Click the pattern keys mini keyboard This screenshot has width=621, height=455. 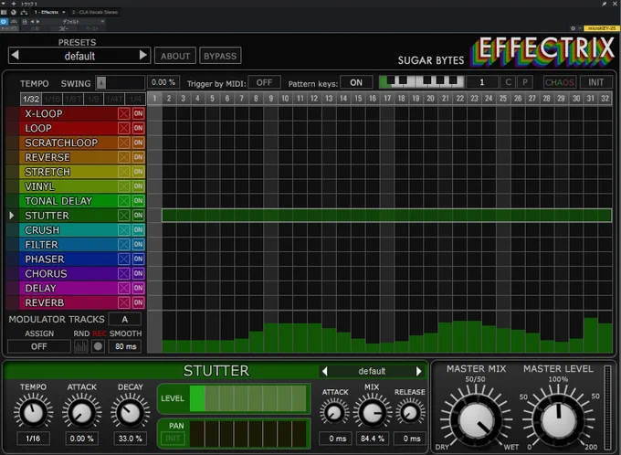click(x=421, y=82)
